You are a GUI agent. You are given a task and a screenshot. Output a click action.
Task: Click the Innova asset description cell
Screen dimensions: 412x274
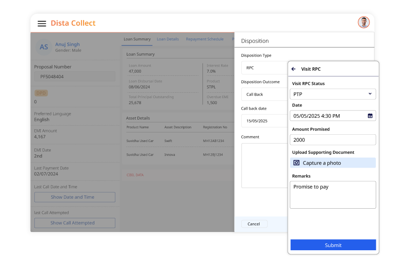pyautogui.click(x=169, y=155)
